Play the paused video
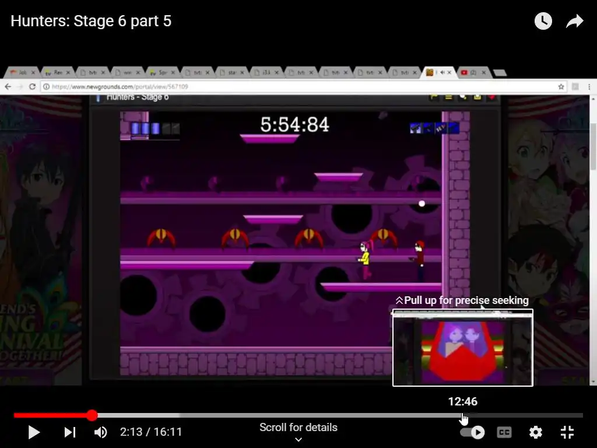Image resolution: width=597 pixels, height=448 pixels. point(34,432)
